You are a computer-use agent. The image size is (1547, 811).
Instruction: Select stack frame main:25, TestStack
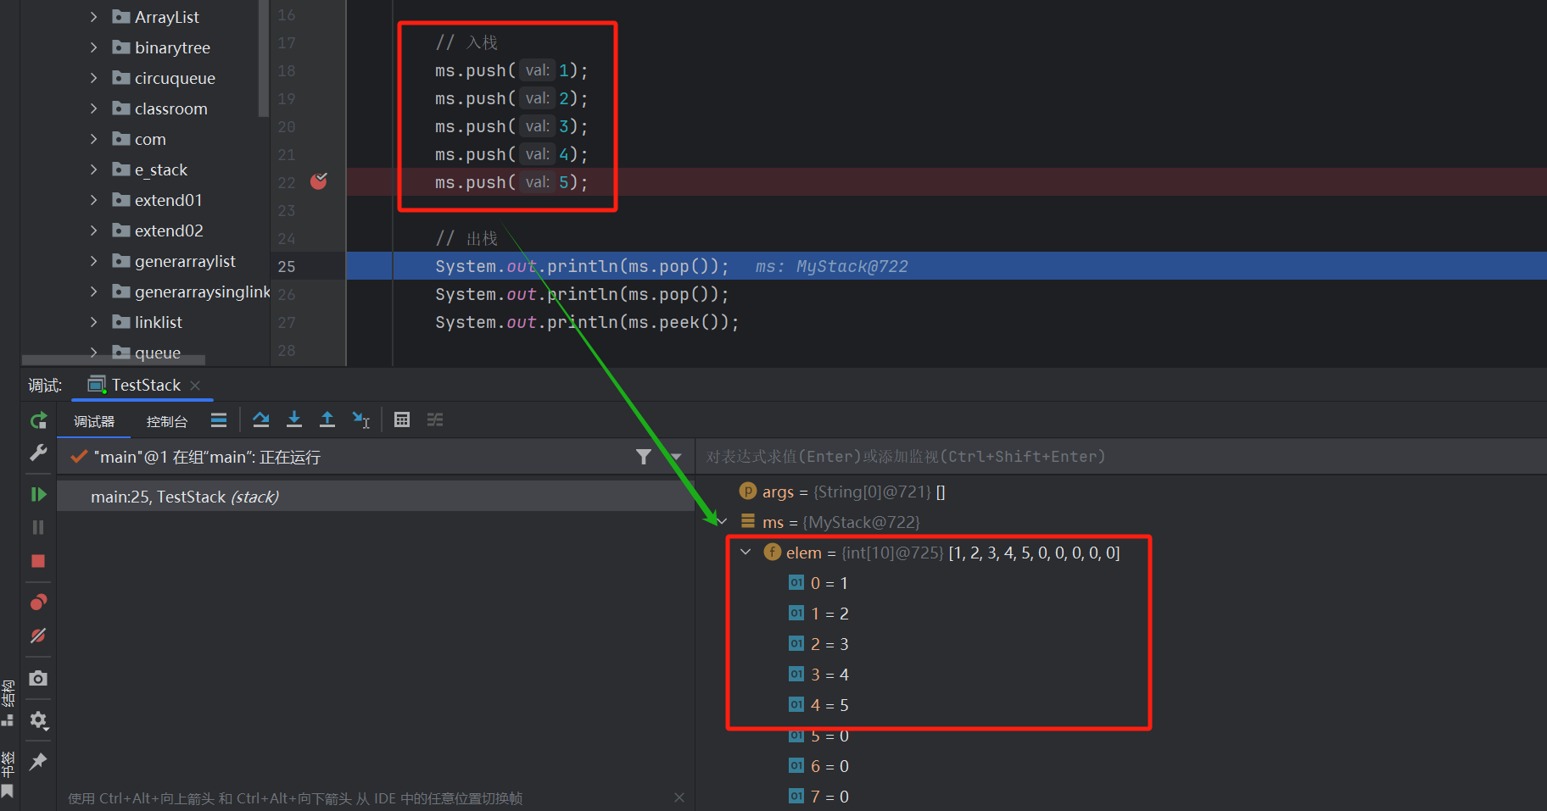click(376, 497)
